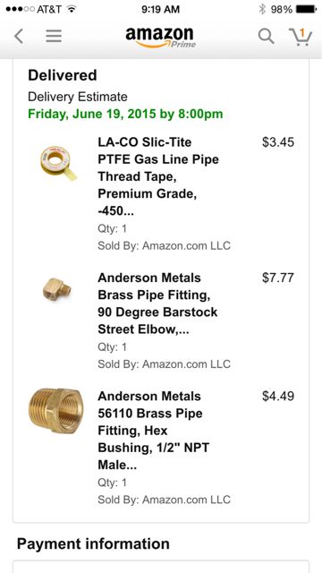This screenshot has width=322, height=573.
Task: Open Anderson Metals 56110 Hex Bushing title
Action: [x=153, y=431]
